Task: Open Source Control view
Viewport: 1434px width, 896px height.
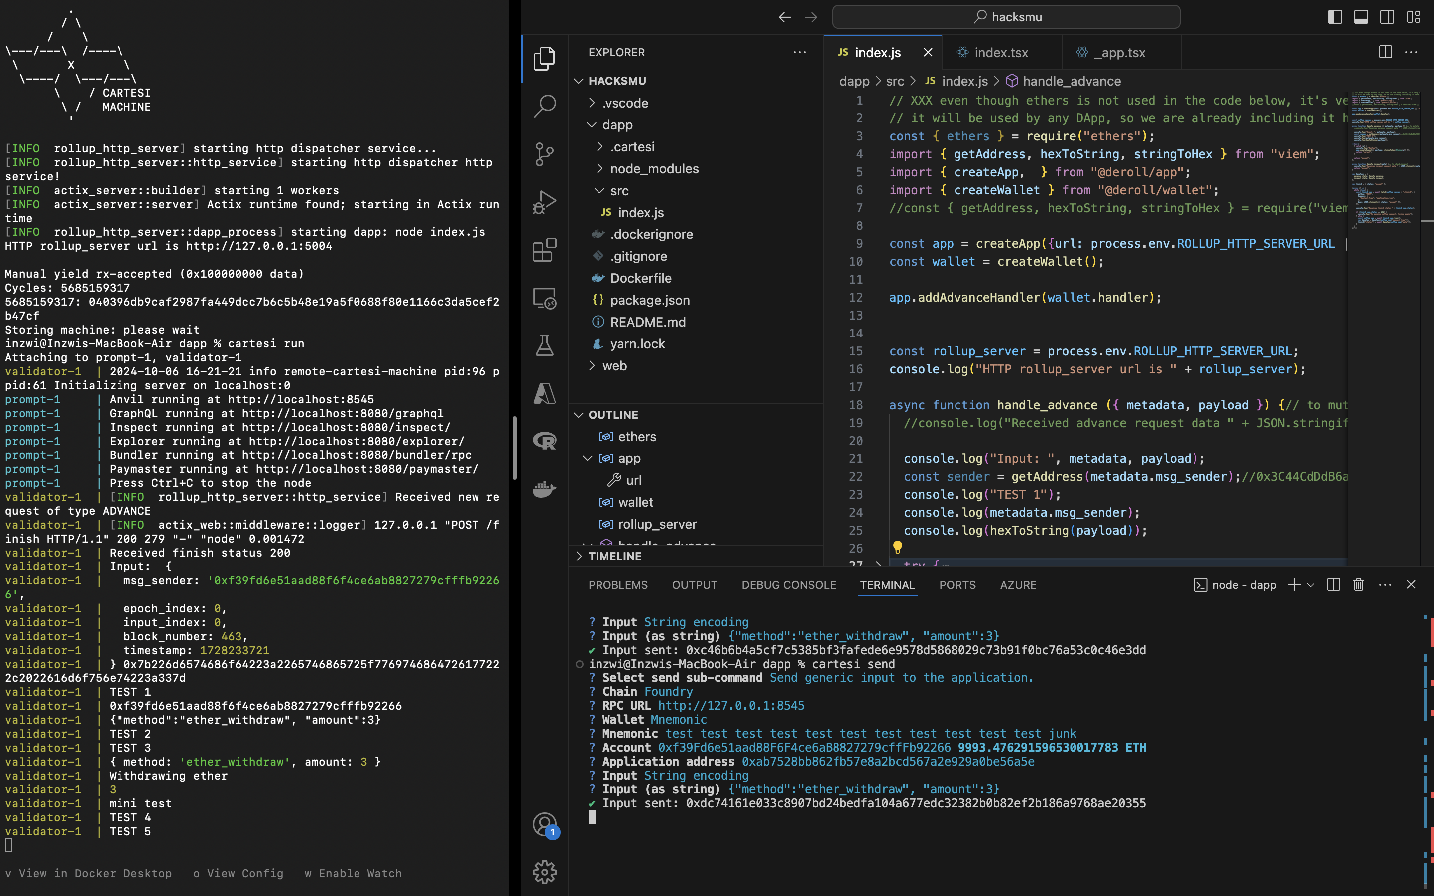Action: click(x=544, y=154)
